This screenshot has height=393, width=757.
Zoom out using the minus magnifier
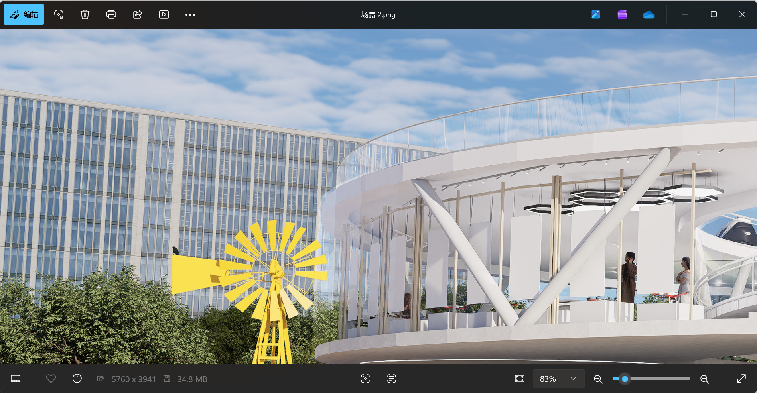598,379
